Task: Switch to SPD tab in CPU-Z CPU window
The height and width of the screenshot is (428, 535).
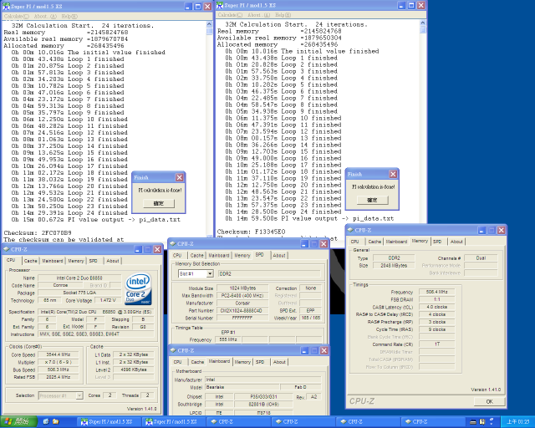Action: coord(94,261)
